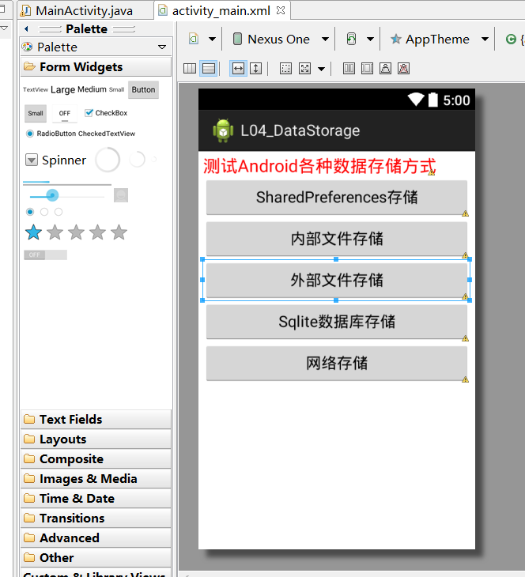The height and width of the screenshot is (577, 525).
Task: Pick the Large text widget
Action: coord(62,89)
